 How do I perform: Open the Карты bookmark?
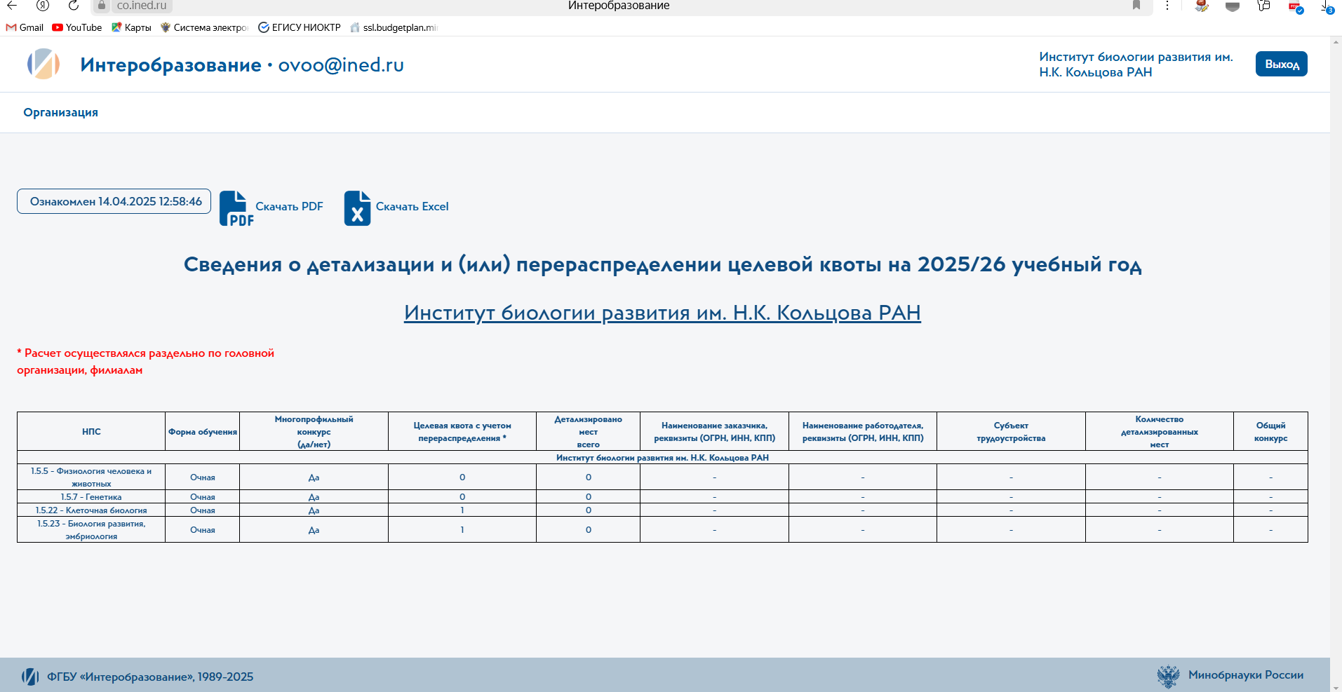131,27
